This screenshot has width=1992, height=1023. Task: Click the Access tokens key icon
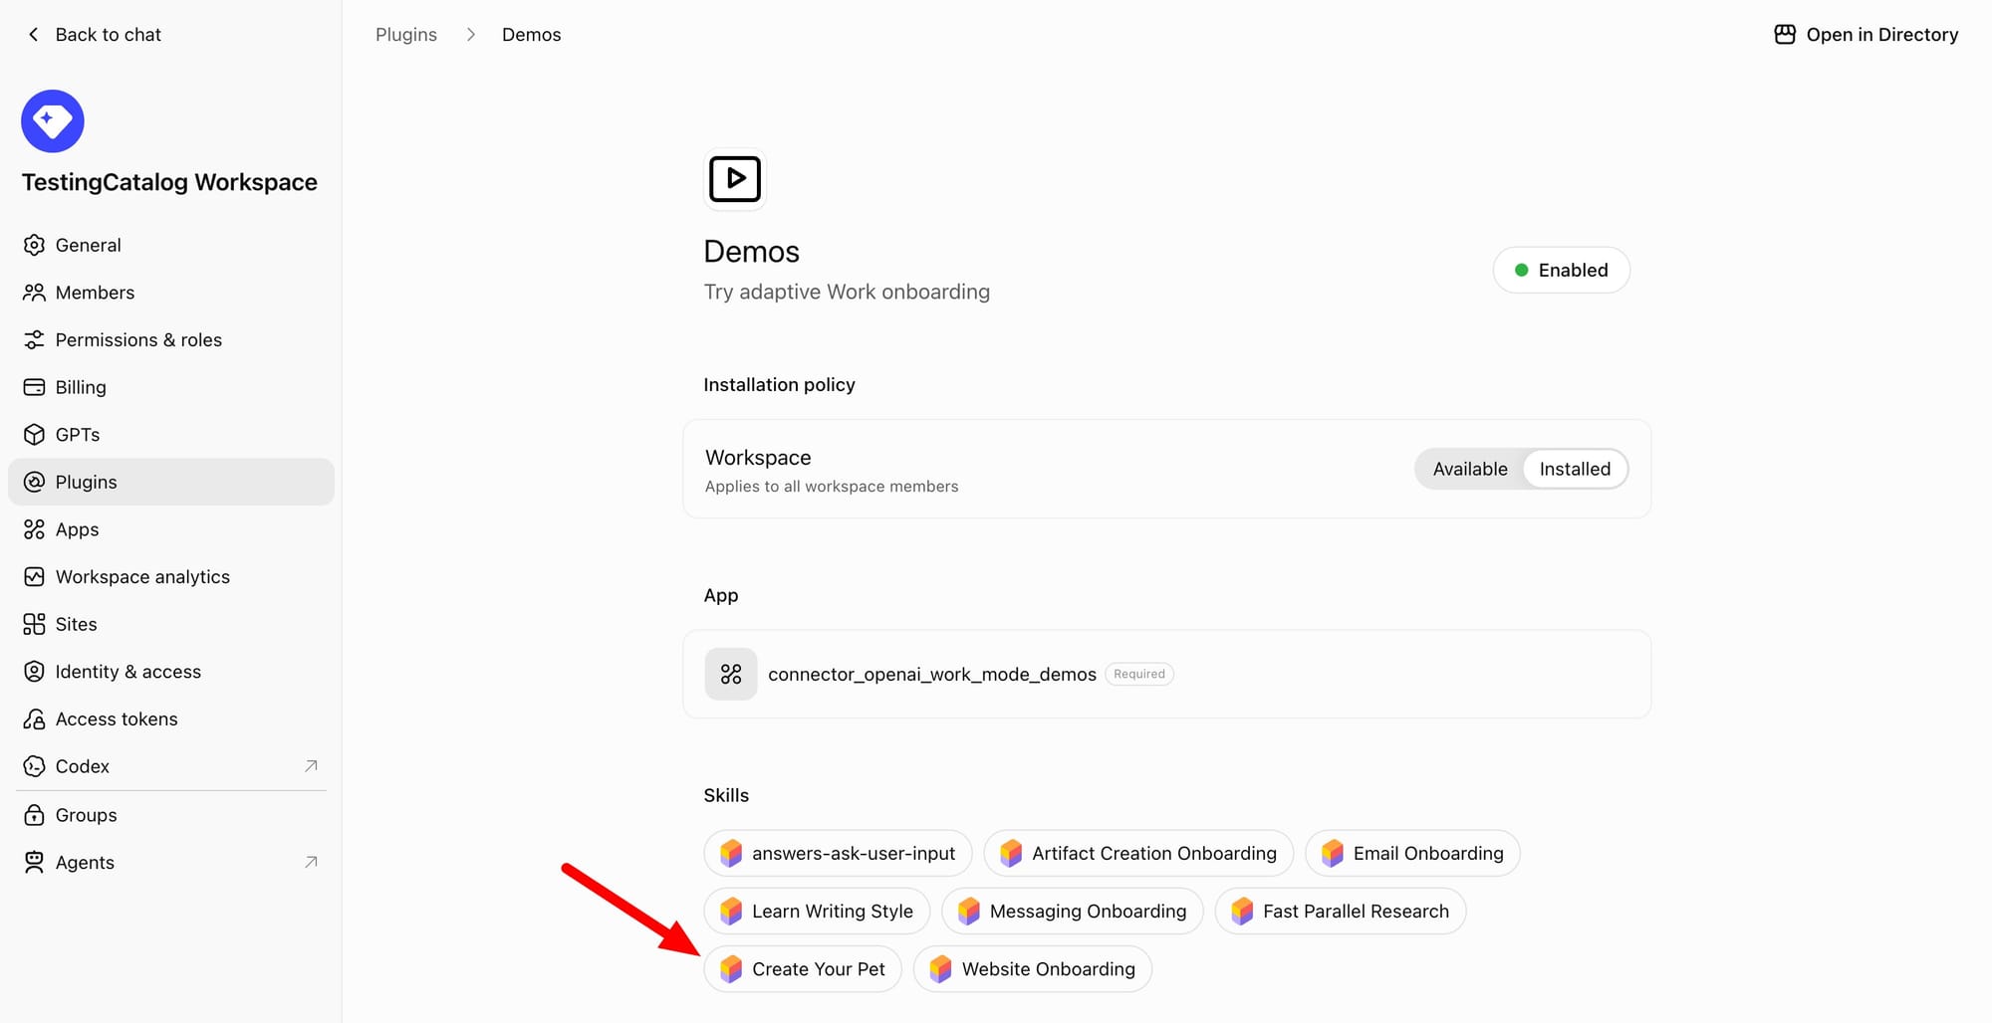tap(34, 719)
